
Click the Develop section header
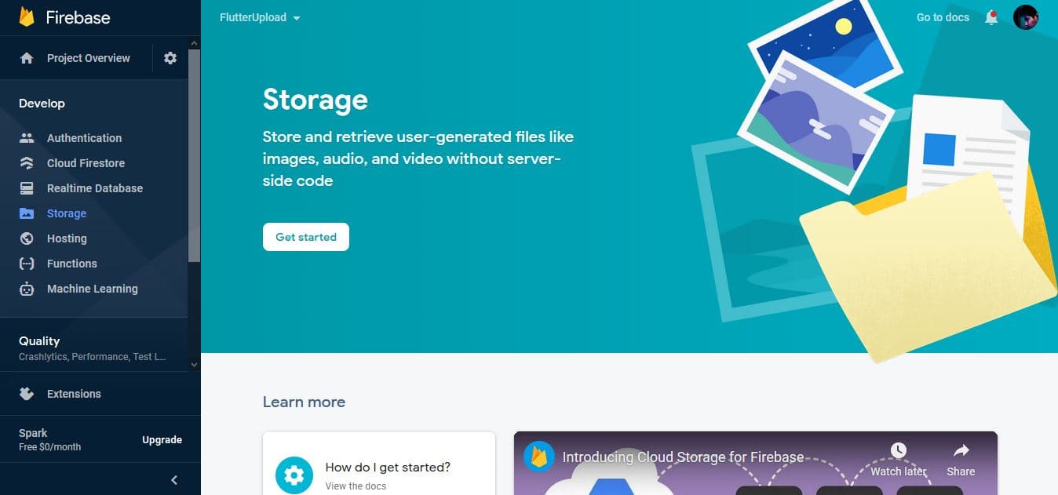click(x=42, y=104)
